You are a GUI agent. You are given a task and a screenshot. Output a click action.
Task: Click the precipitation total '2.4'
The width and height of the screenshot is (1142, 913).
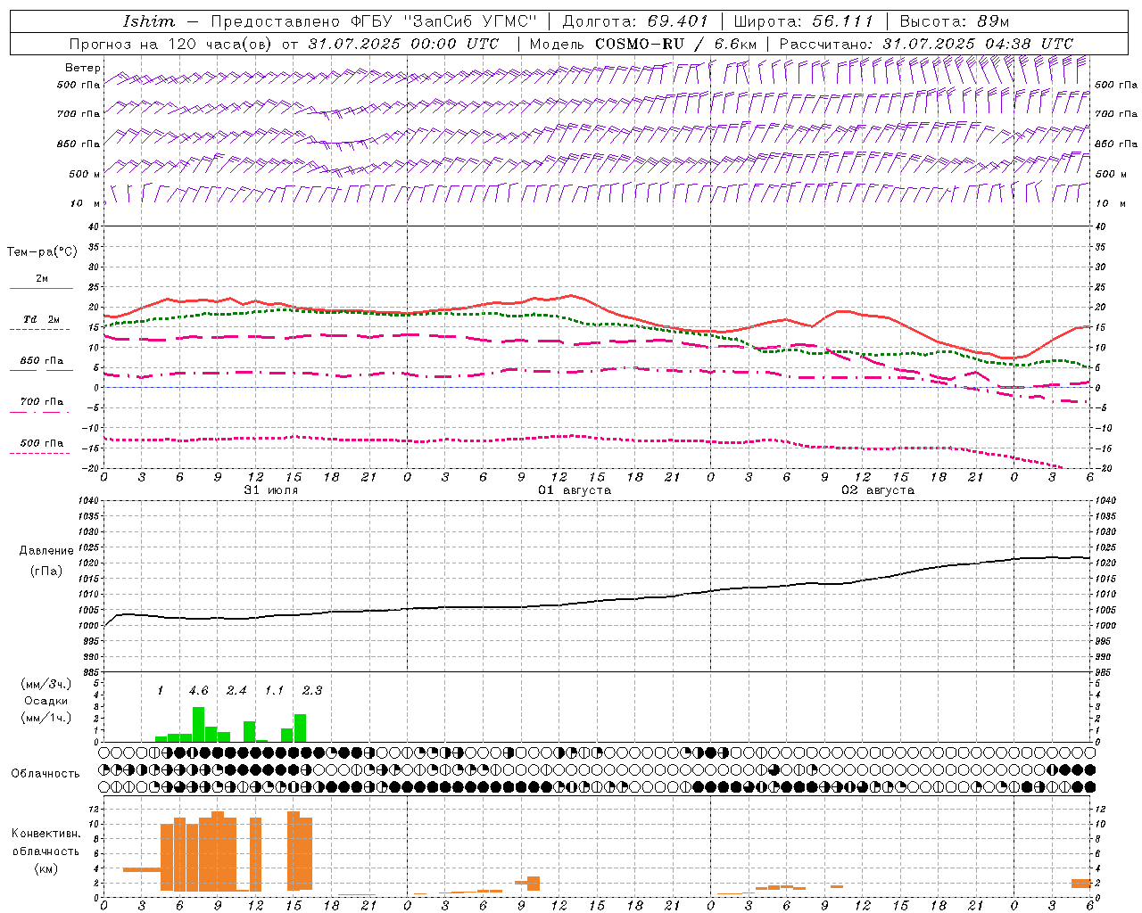click(236, 691)
